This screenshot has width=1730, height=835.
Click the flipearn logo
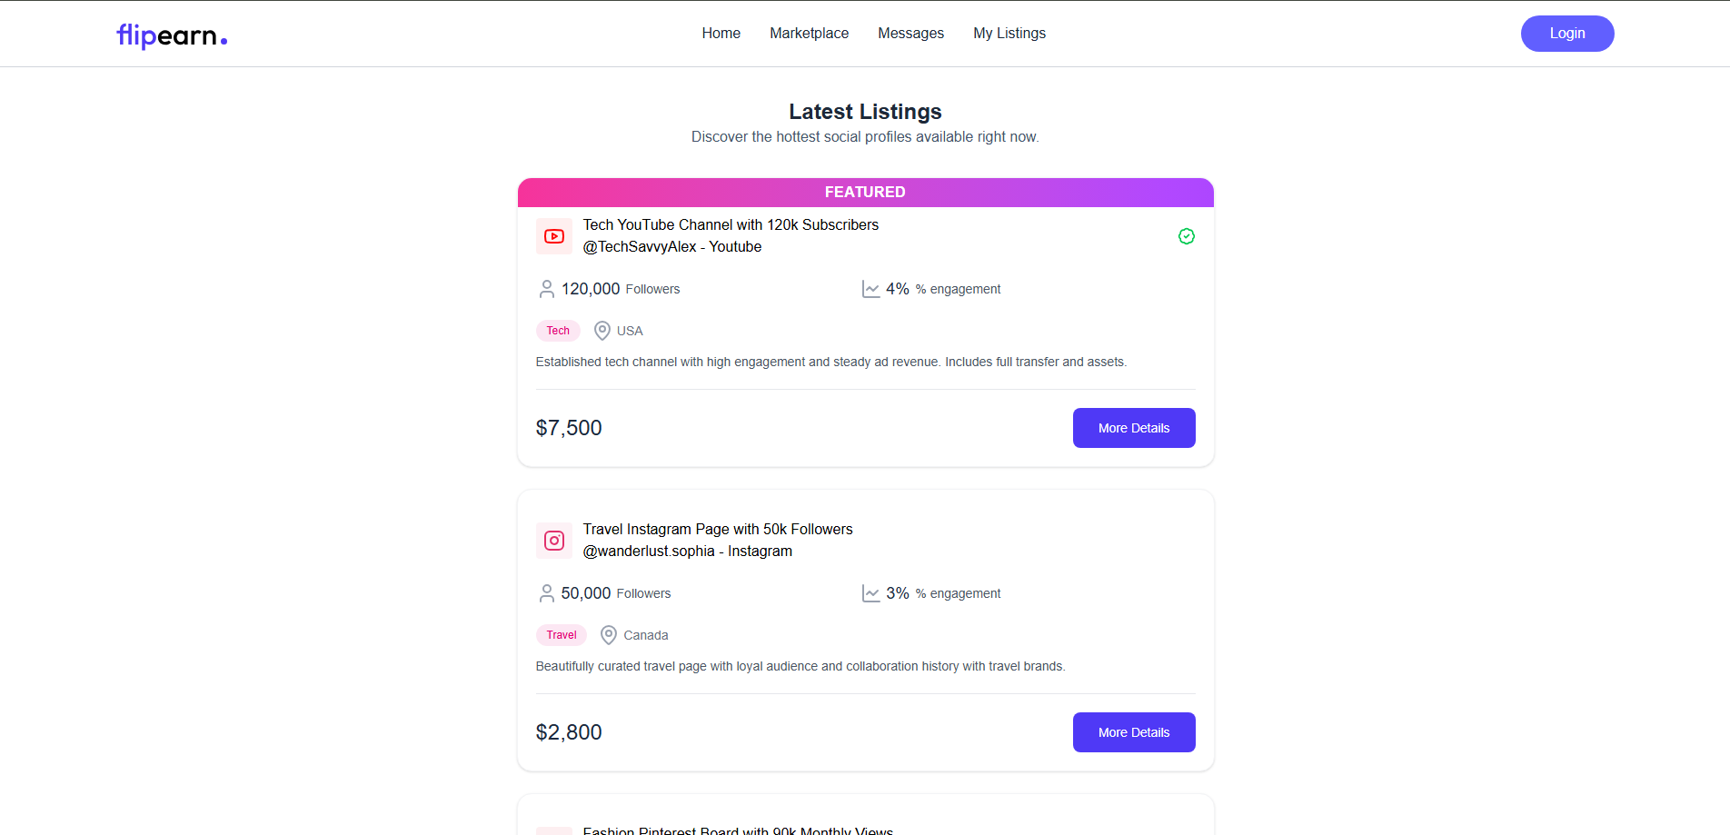pyautogui.click(x=172, y=35)
